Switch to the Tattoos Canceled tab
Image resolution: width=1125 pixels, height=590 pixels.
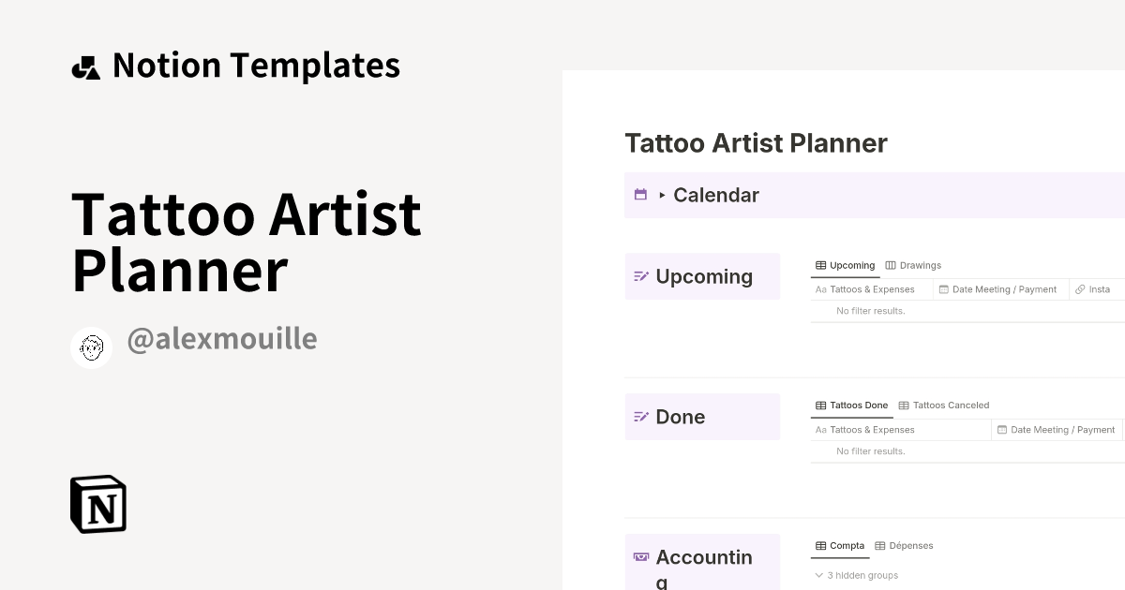pyautogui.click(x=943, y=406)
